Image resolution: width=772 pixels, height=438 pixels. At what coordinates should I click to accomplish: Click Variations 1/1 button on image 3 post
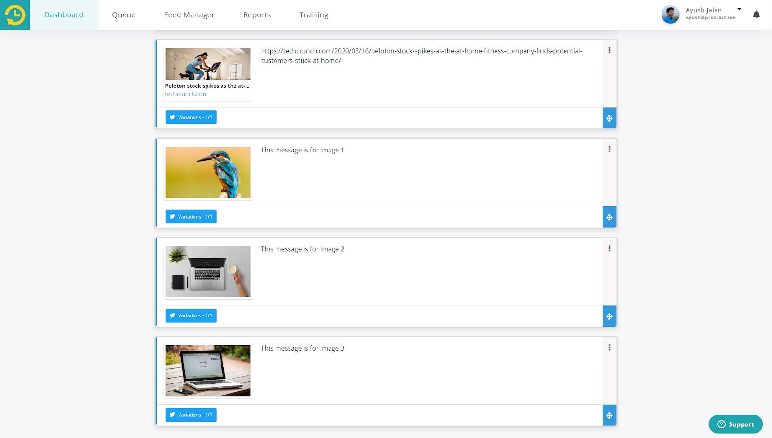[191, 415]
